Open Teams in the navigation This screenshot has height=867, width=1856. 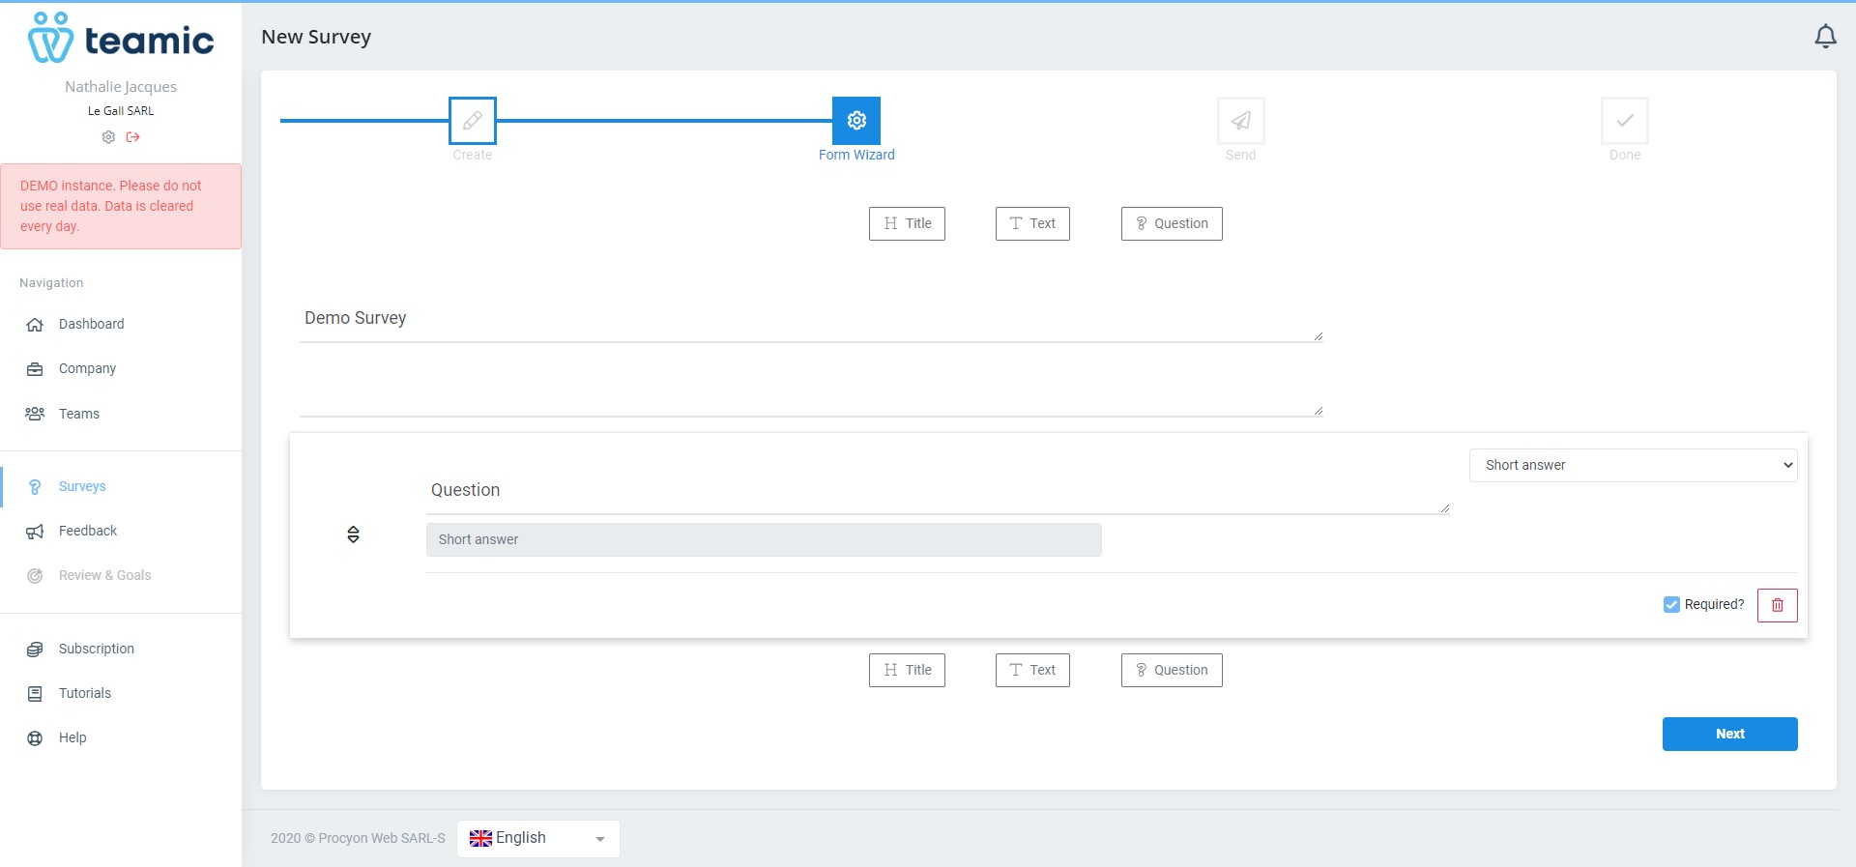pos(79,414)
